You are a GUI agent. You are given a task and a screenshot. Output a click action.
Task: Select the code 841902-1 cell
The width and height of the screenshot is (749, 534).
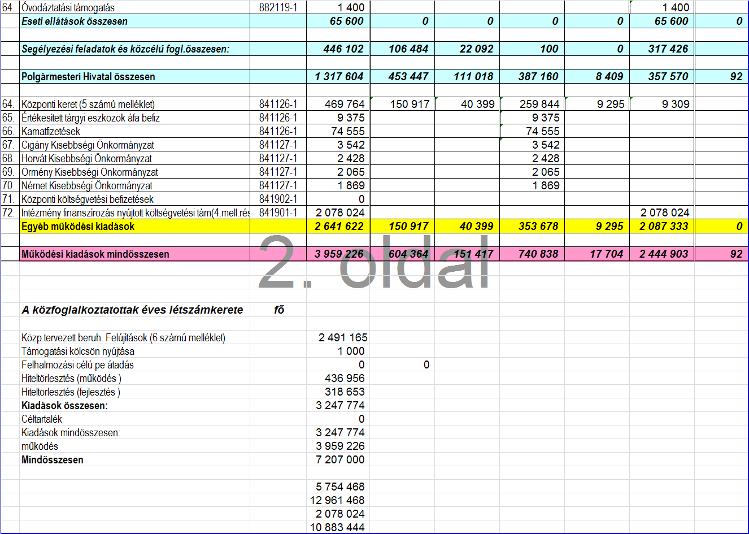(x=278, y=199)
